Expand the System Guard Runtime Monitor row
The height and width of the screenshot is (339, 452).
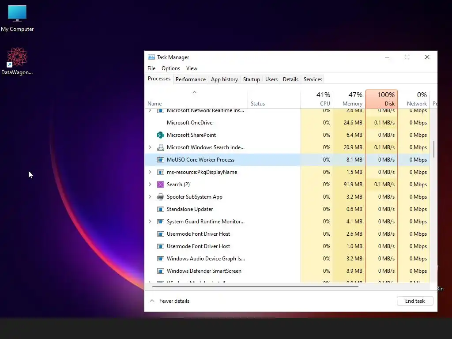[x=150, y=222]
